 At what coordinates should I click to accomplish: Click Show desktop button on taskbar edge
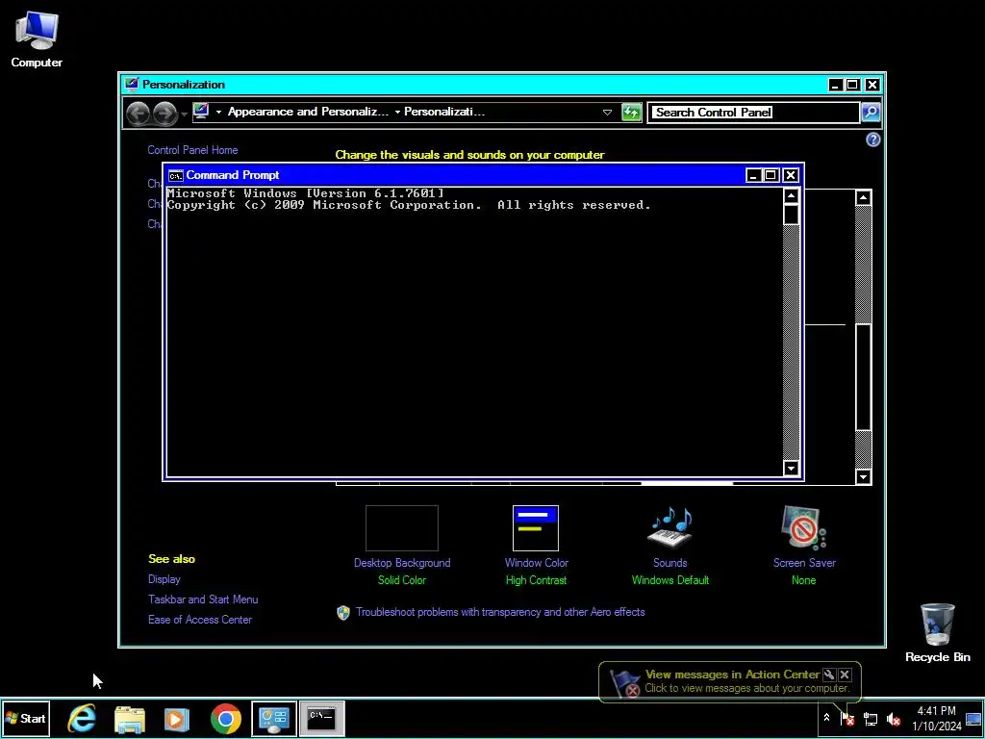coord(974,718)
